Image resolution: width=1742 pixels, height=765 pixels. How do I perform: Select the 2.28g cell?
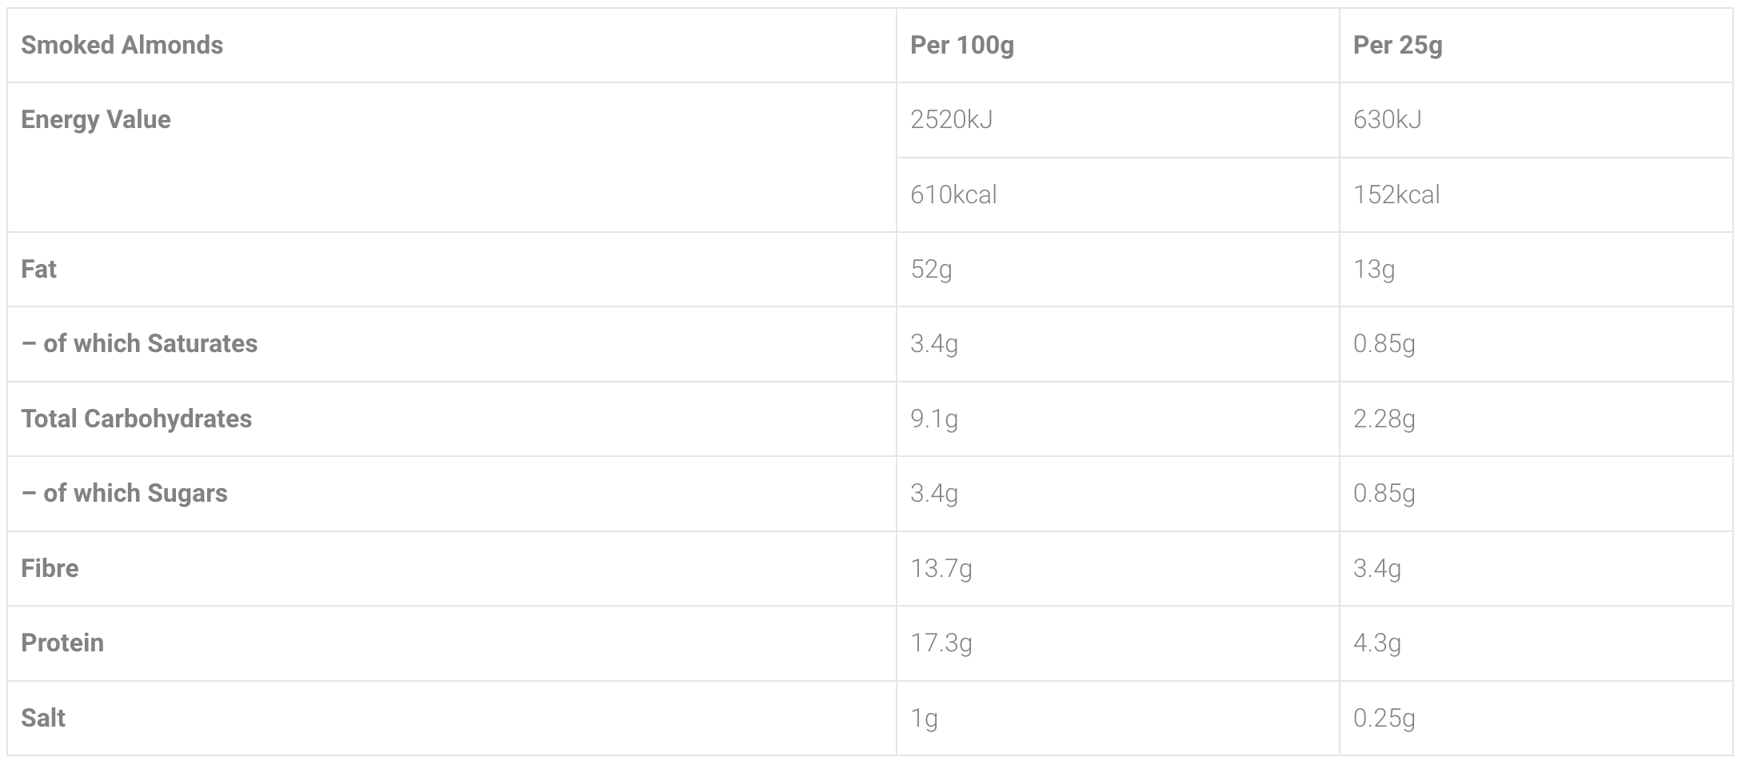point(1384,419)
